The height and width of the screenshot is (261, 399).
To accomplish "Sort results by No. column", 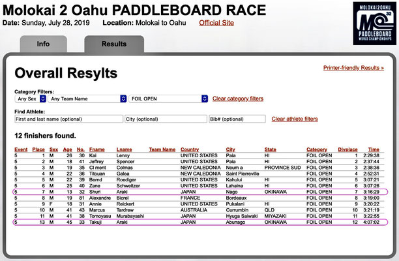I will click(x=80, y=149).
